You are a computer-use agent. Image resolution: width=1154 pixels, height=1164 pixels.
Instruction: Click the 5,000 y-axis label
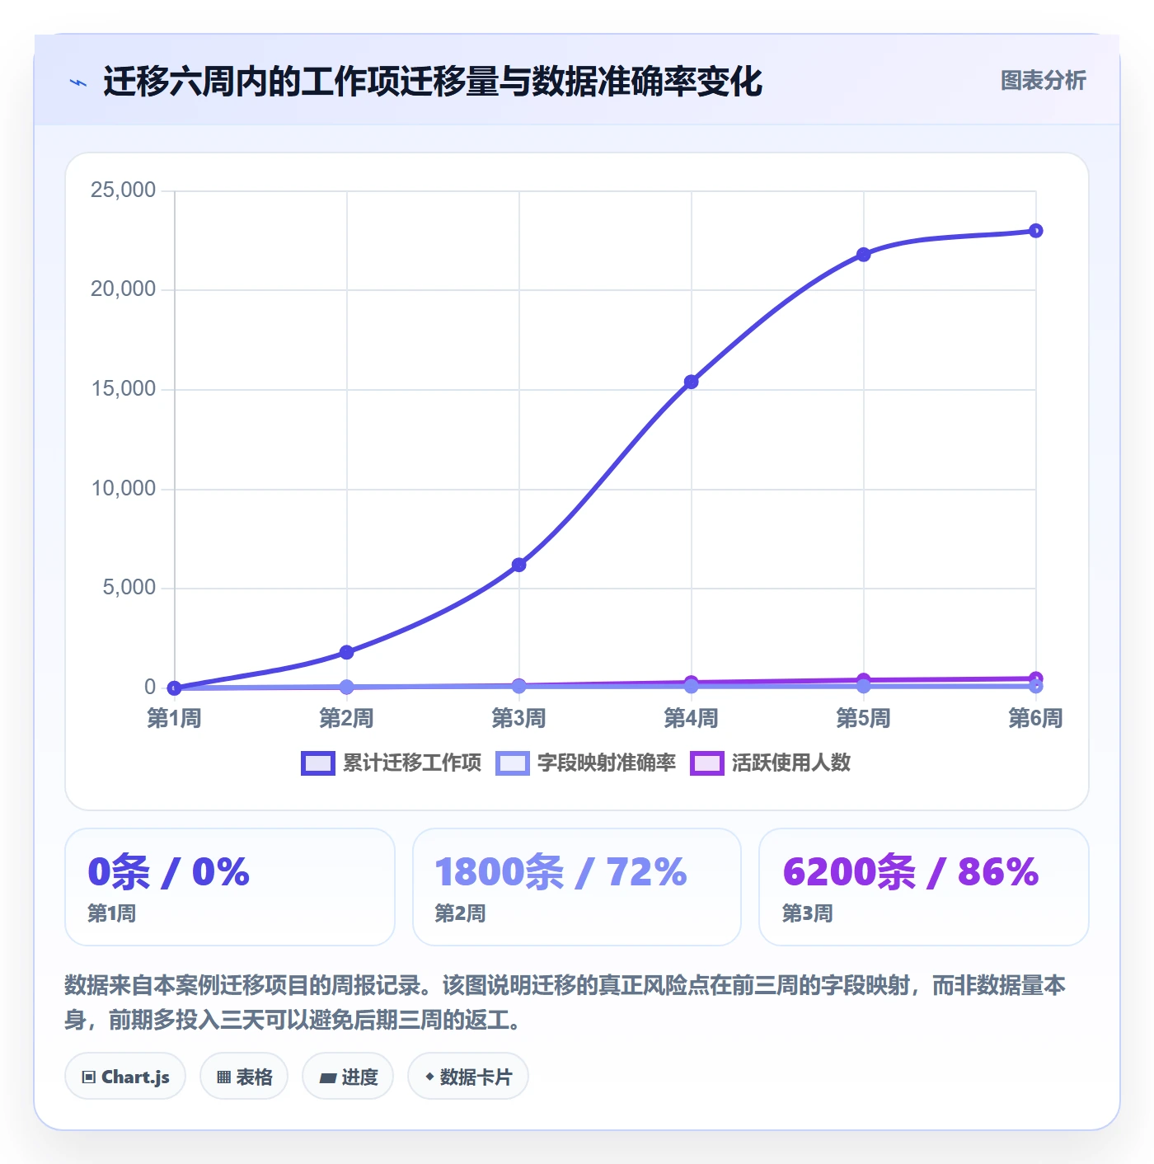coord(129,588)
